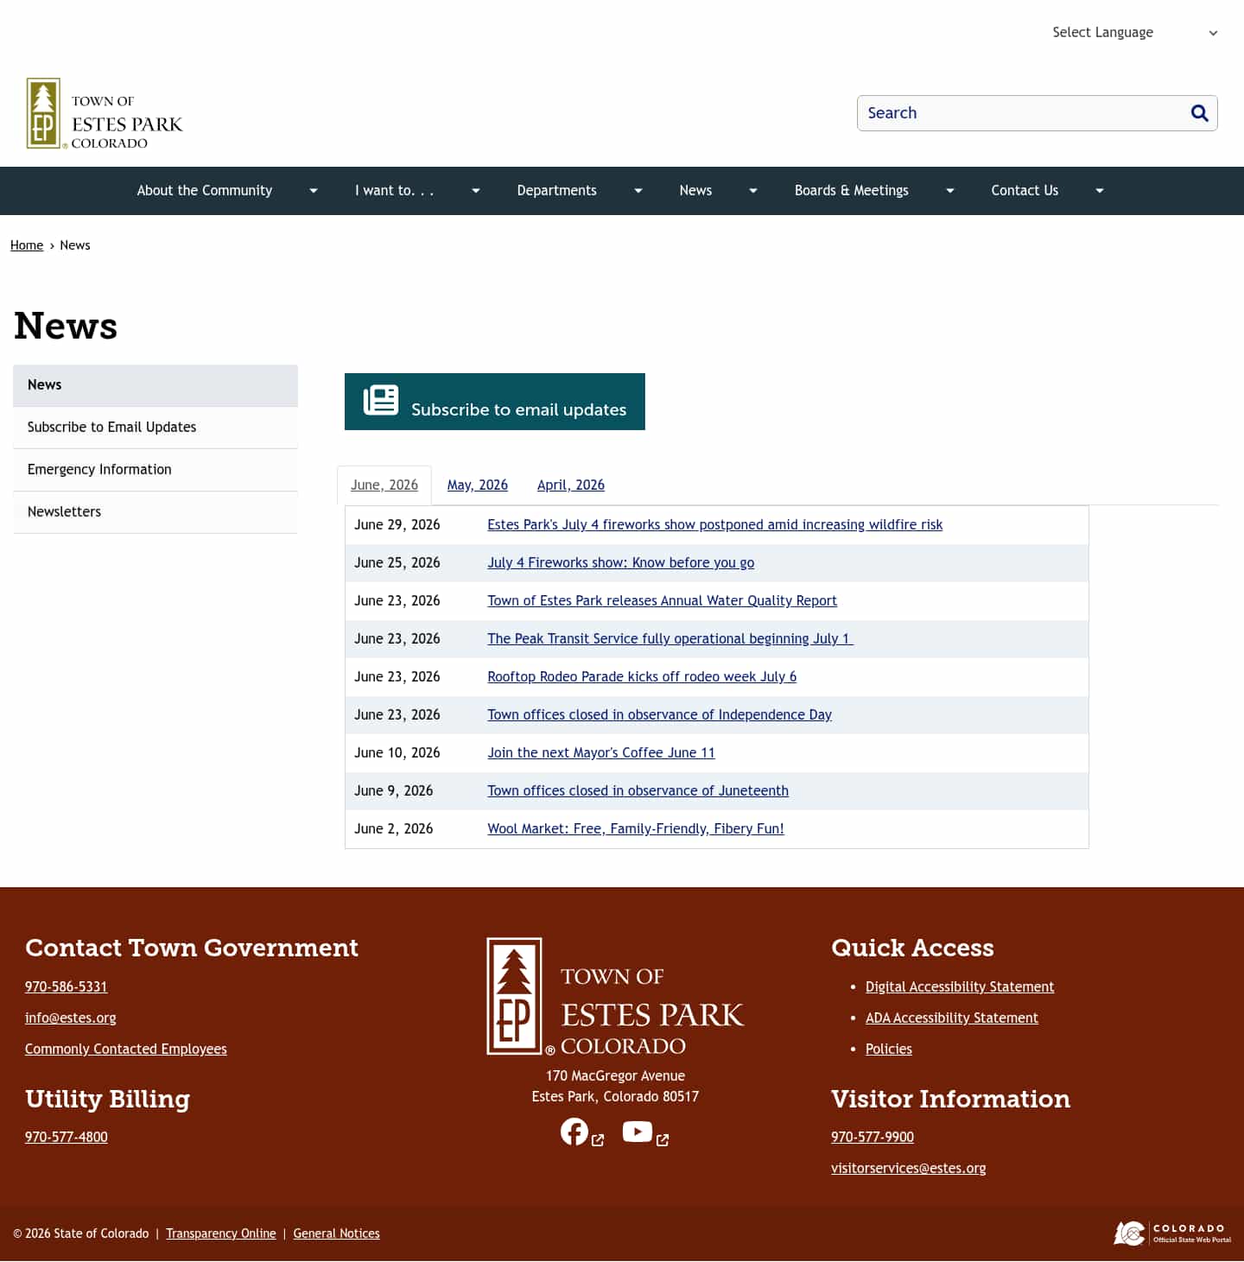The height and width of the screenshot is (1262, 1244).
Task: Open Wool Market article link
Action: pyautogui.click(x=636, y=829)
